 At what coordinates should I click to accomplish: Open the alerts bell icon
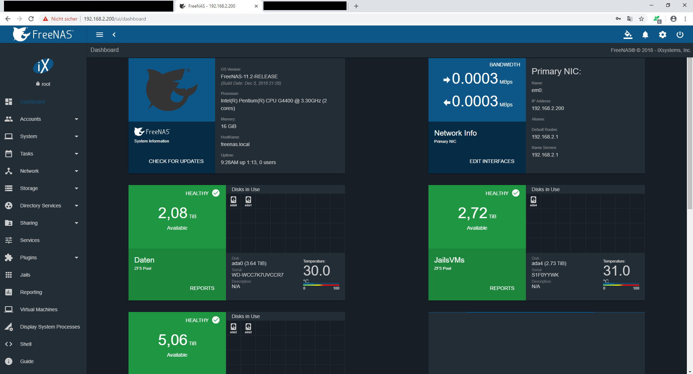click(645, 35)
